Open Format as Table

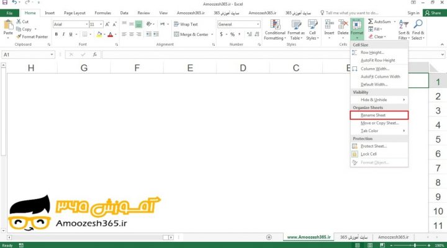(x=296, y=30)
